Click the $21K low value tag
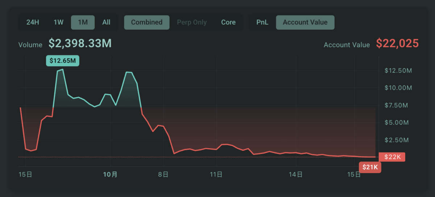The image size is (435, 197). tap(370, 167)
